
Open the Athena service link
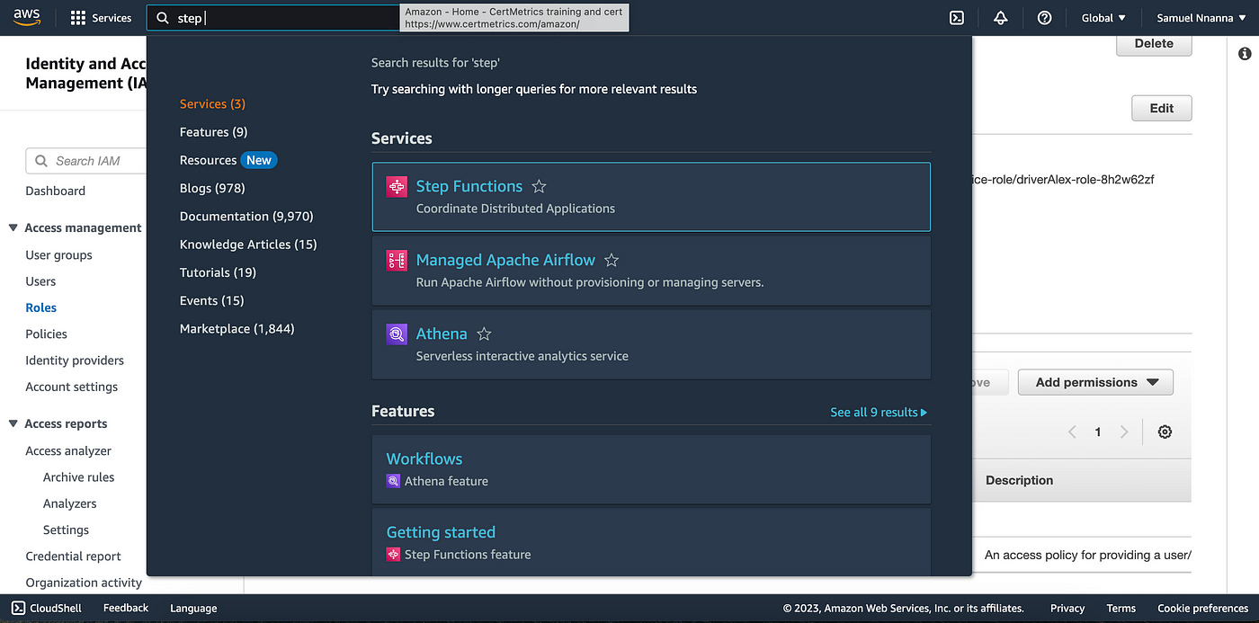click(441, 334)
